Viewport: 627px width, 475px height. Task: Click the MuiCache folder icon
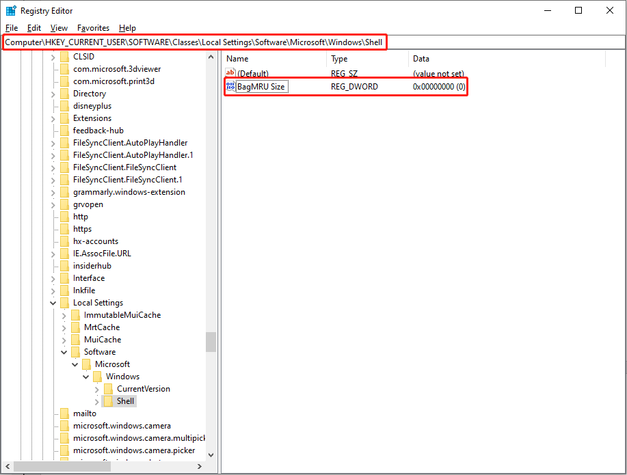pos(75,340)
